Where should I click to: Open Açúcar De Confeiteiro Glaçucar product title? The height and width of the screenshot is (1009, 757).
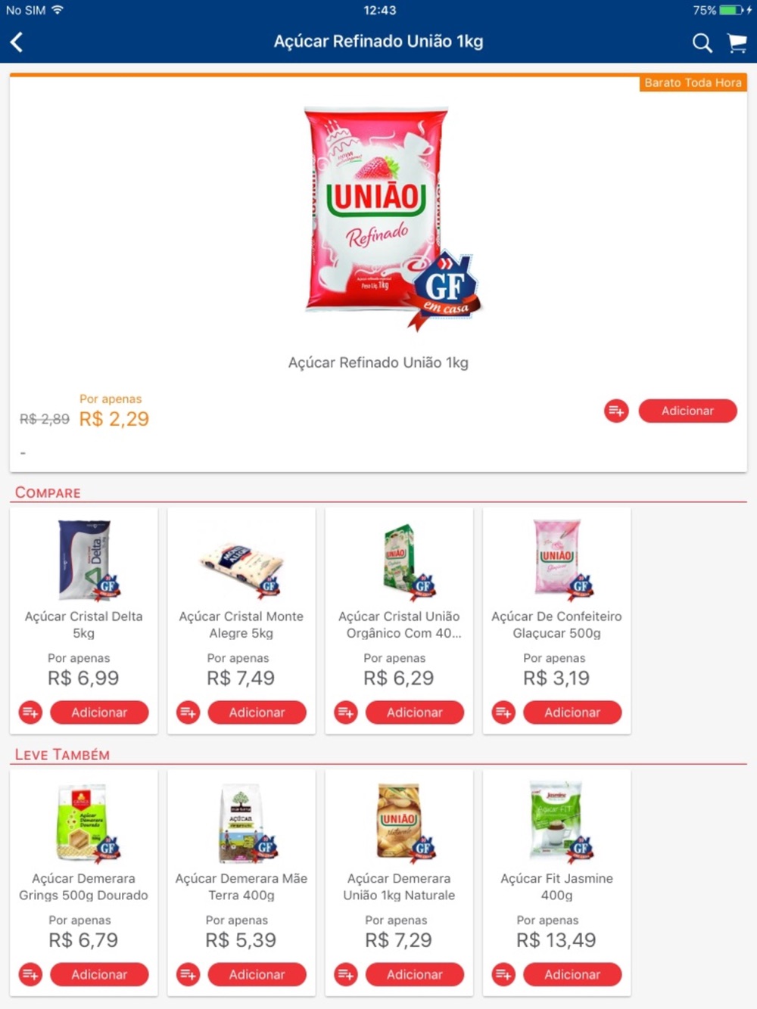pos(556,625)
